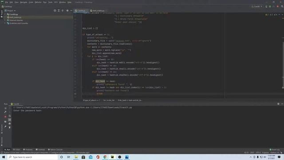Click the inspection warnings indicator

pyautogui.click(x=271, y=15)
